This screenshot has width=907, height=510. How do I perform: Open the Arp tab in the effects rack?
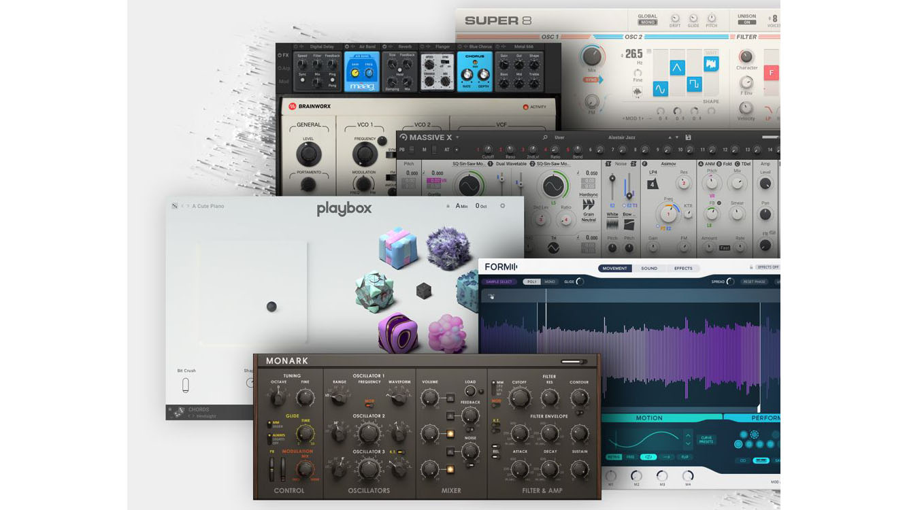(284, 68)
